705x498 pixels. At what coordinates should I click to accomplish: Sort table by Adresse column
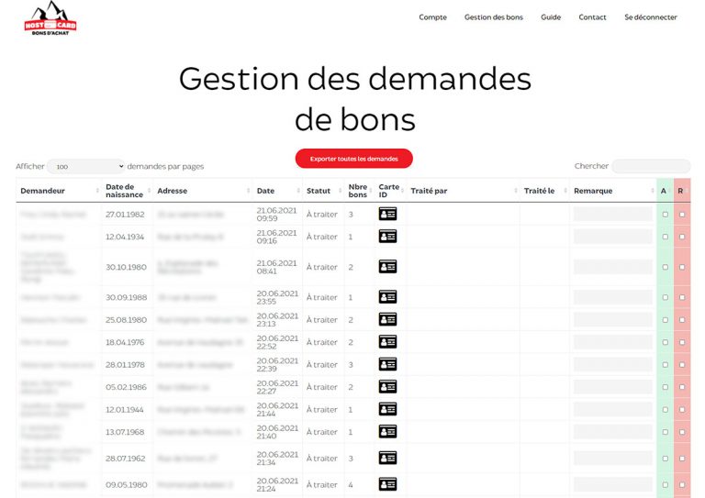coord(202,191)
